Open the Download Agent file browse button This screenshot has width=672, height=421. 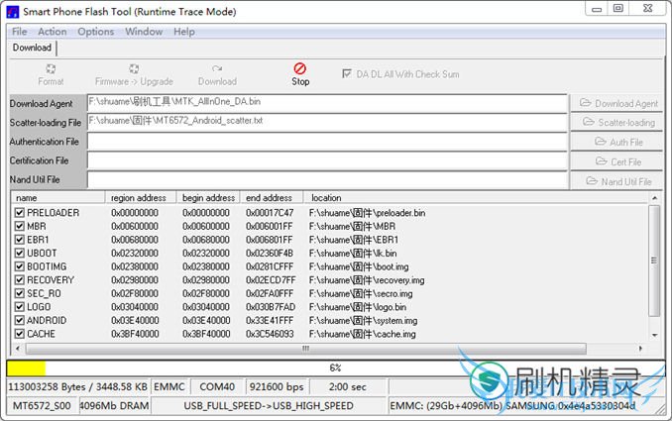618,103
